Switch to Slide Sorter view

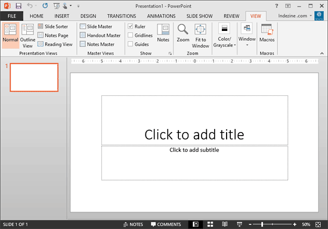click(x=53, y=27)
